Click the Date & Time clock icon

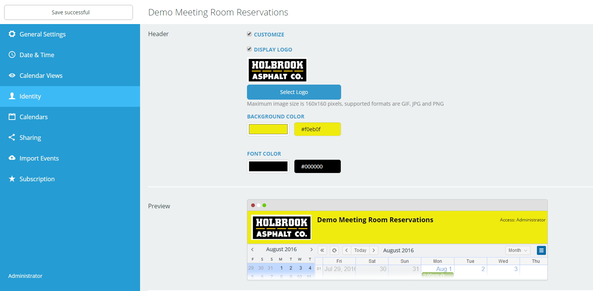[x=12, y=55]
